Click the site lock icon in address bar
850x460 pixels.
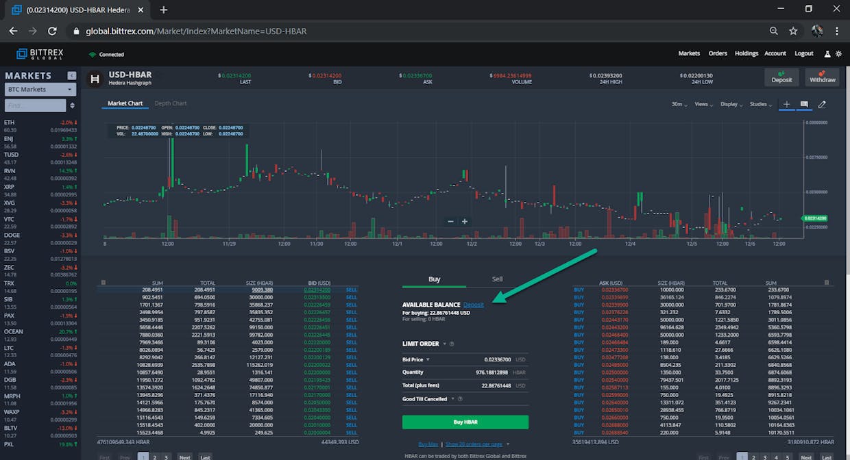coord(77,31)
